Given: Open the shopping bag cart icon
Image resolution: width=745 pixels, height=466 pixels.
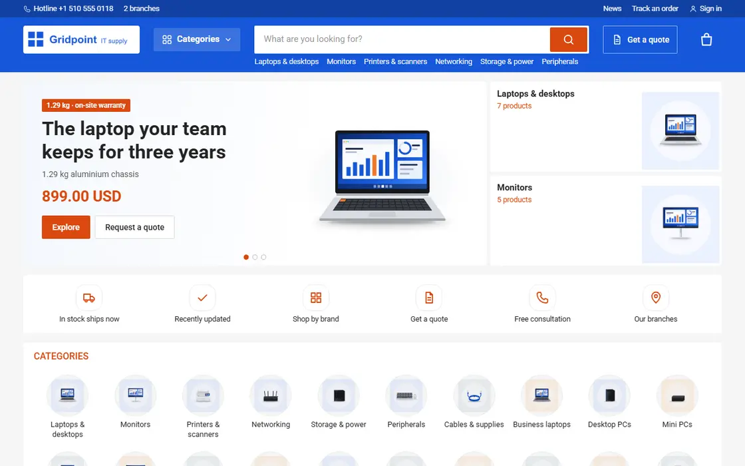Looking at the screenshot, I should 706,39.
